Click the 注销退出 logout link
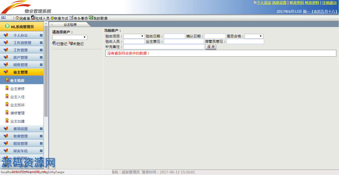The image size is (339, 175). click(329, 3)
